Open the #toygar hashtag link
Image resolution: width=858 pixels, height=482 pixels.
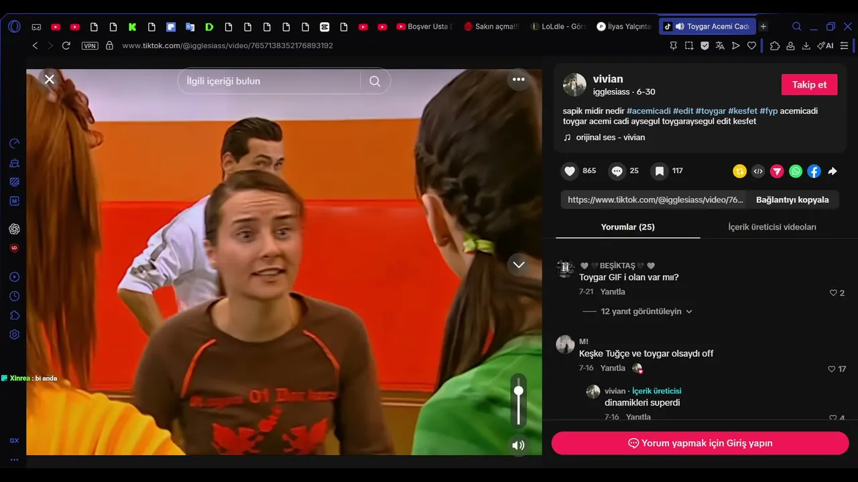point(711,111)
